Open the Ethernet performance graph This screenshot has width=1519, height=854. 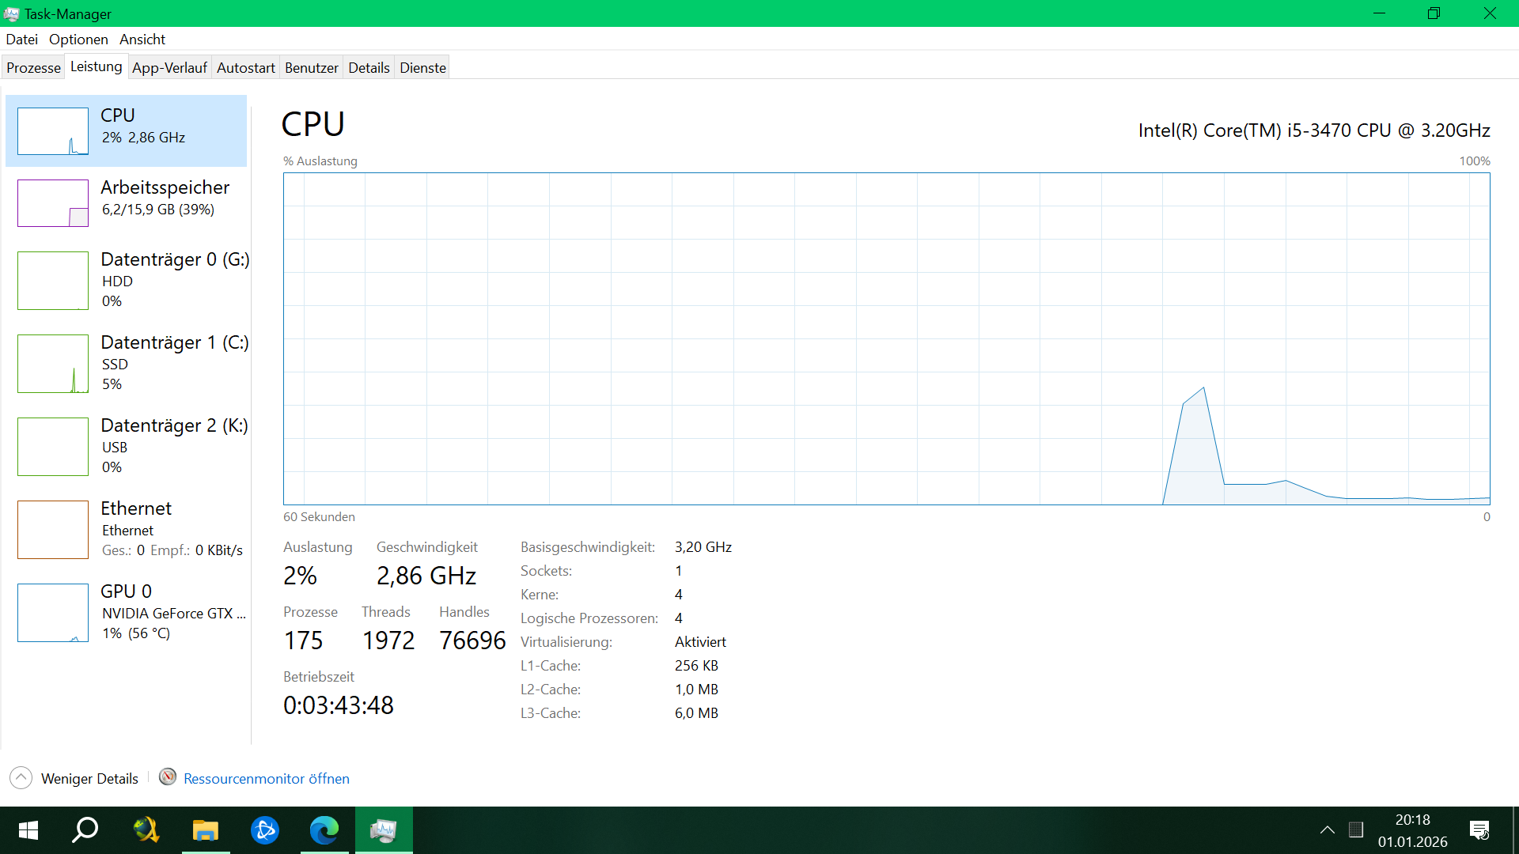pyautogui.click(x=53, y=530)
